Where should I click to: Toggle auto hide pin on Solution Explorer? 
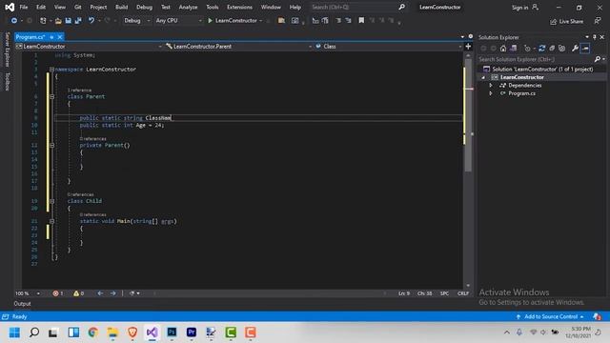[x=595, y=37]
